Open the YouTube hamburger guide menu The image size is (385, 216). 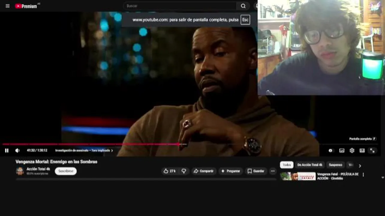click(x=7, y=6)
